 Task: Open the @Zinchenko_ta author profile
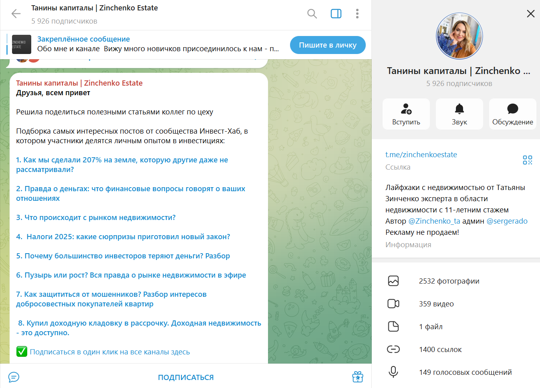434,221
